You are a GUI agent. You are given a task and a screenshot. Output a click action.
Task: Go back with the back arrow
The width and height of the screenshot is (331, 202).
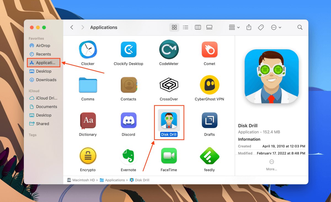[72, 27]
